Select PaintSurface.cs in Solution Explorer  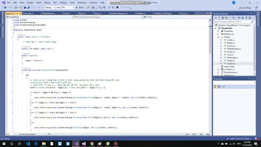click(x=230, y=72)
